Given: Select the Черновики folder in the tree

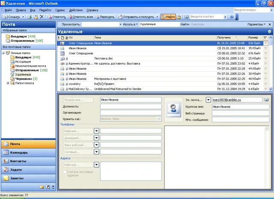Looking at the screenshot, I should (26, 79).
